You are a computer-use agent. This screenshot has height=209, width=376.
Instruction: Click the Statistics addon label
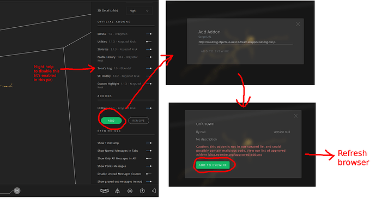coord(103,49)
